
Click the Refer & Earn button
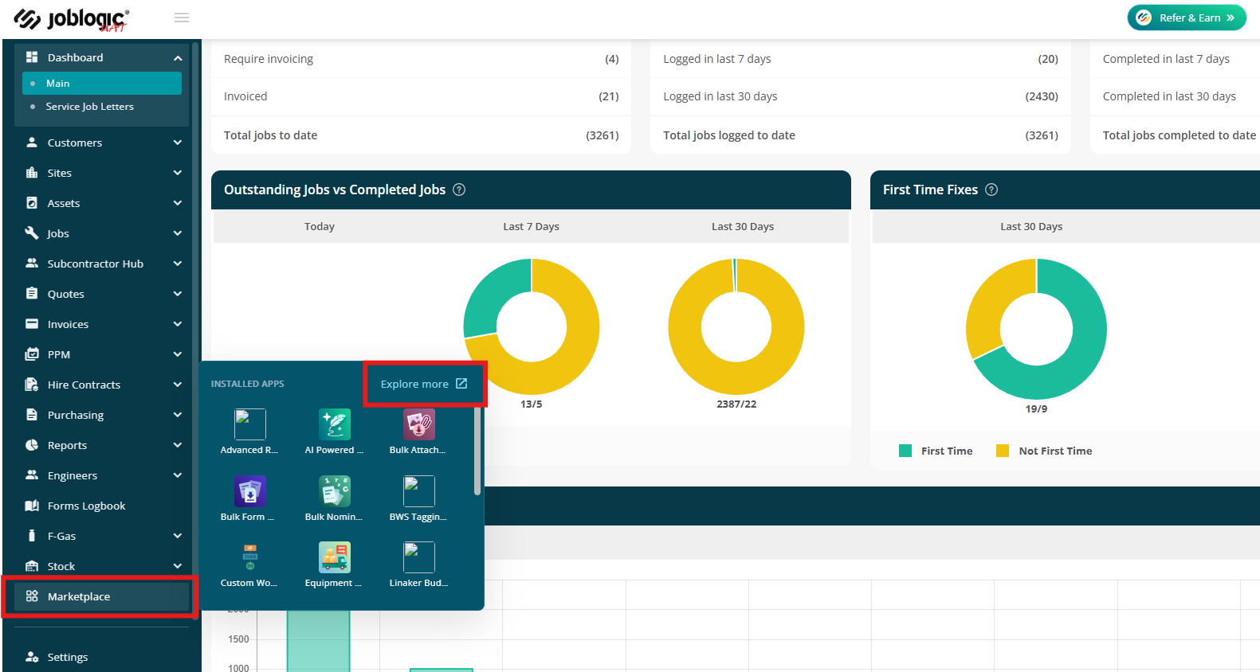coord(1187,18)
